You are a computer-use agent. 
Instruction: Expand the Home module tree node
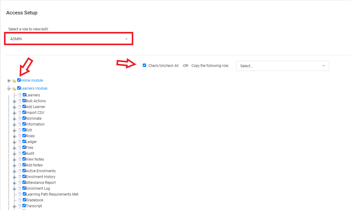[x=9, y=81]
